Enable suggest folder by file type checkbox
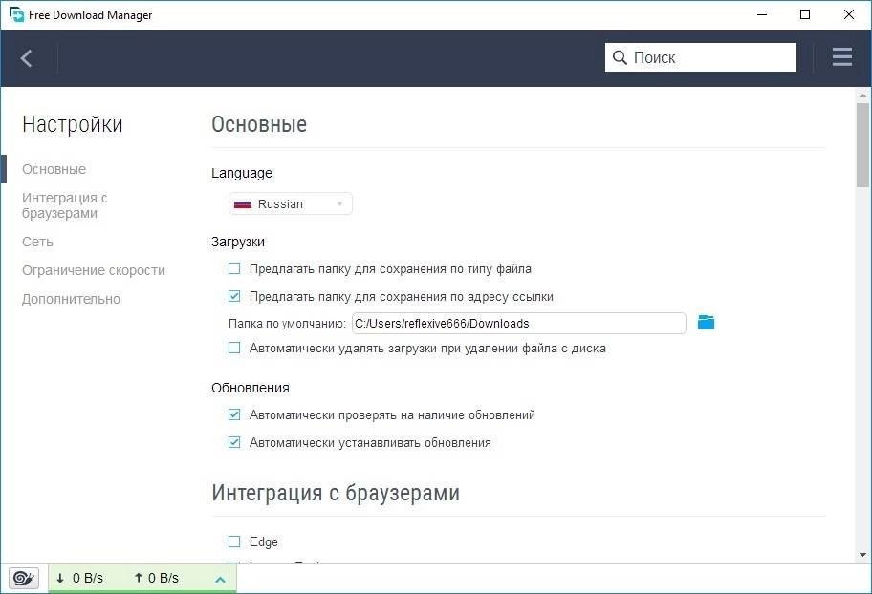The width and height of the screenshot is (872, 594). [234, 269]
